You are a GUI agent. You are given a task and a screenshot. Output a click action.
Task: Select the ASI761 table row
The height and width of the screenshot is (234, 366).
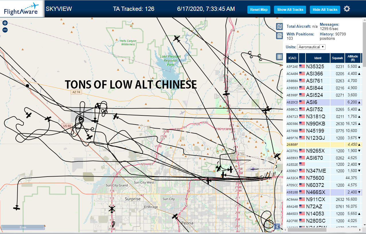(x=324, y=81)
